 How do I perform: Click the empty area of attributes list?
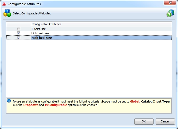pyautogui.click(x=89, y=68)
